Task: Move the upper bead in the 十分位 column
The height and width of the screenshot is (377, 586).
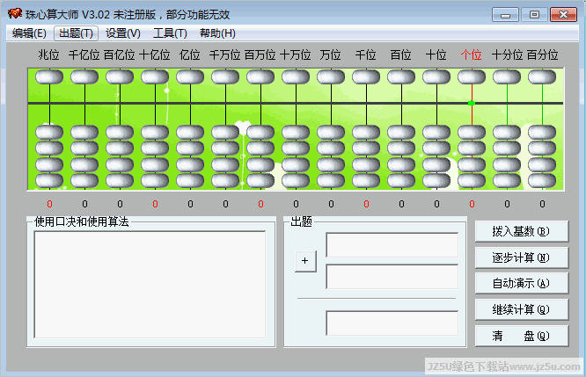Action: tap(507, 77)
